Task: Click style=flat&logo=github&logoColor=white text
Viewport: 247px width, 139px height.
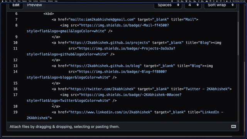Action: (x=66, y=54)
